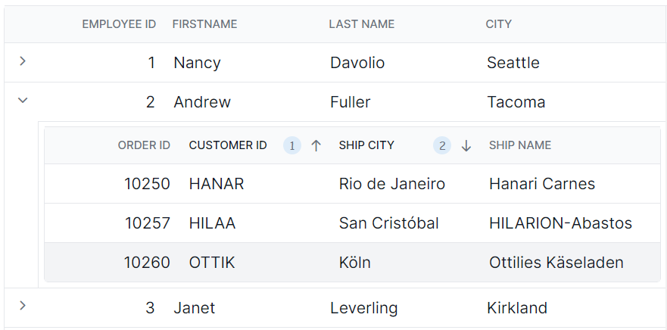
Task: Expand the Janet Leverling row
Action: point(23,305)
